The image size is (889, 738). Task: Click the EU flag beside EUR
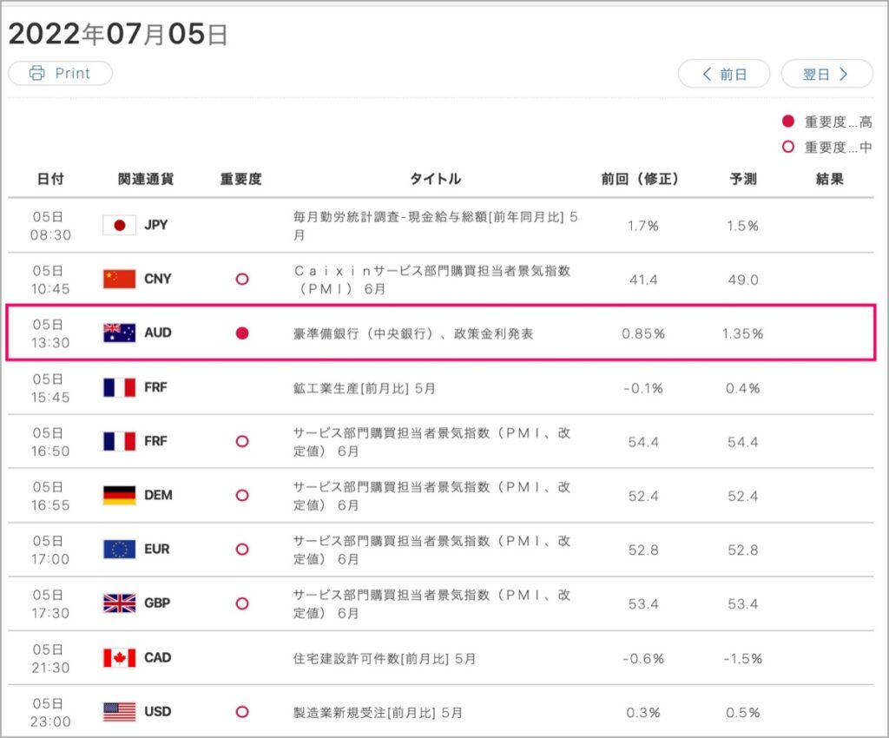point(119,550)
